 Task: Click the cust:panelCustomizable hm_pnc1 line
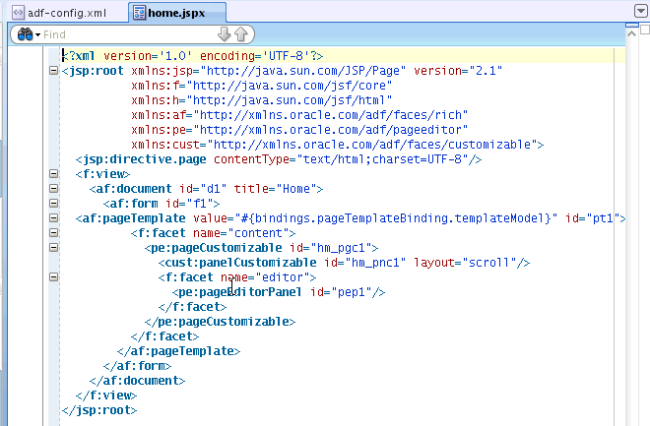tap(344, 263)
